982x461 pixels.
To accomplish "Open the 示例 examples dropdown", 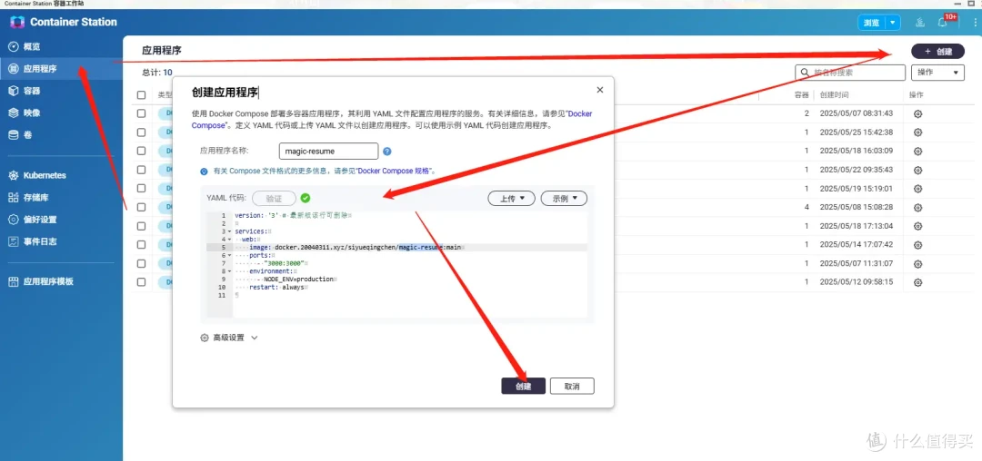I will 564,198.
